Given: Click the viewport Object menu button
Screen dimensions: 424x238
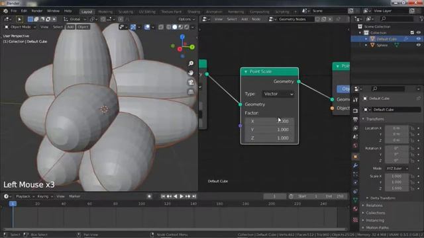Looking at the screenshot, I should (83, 27).
